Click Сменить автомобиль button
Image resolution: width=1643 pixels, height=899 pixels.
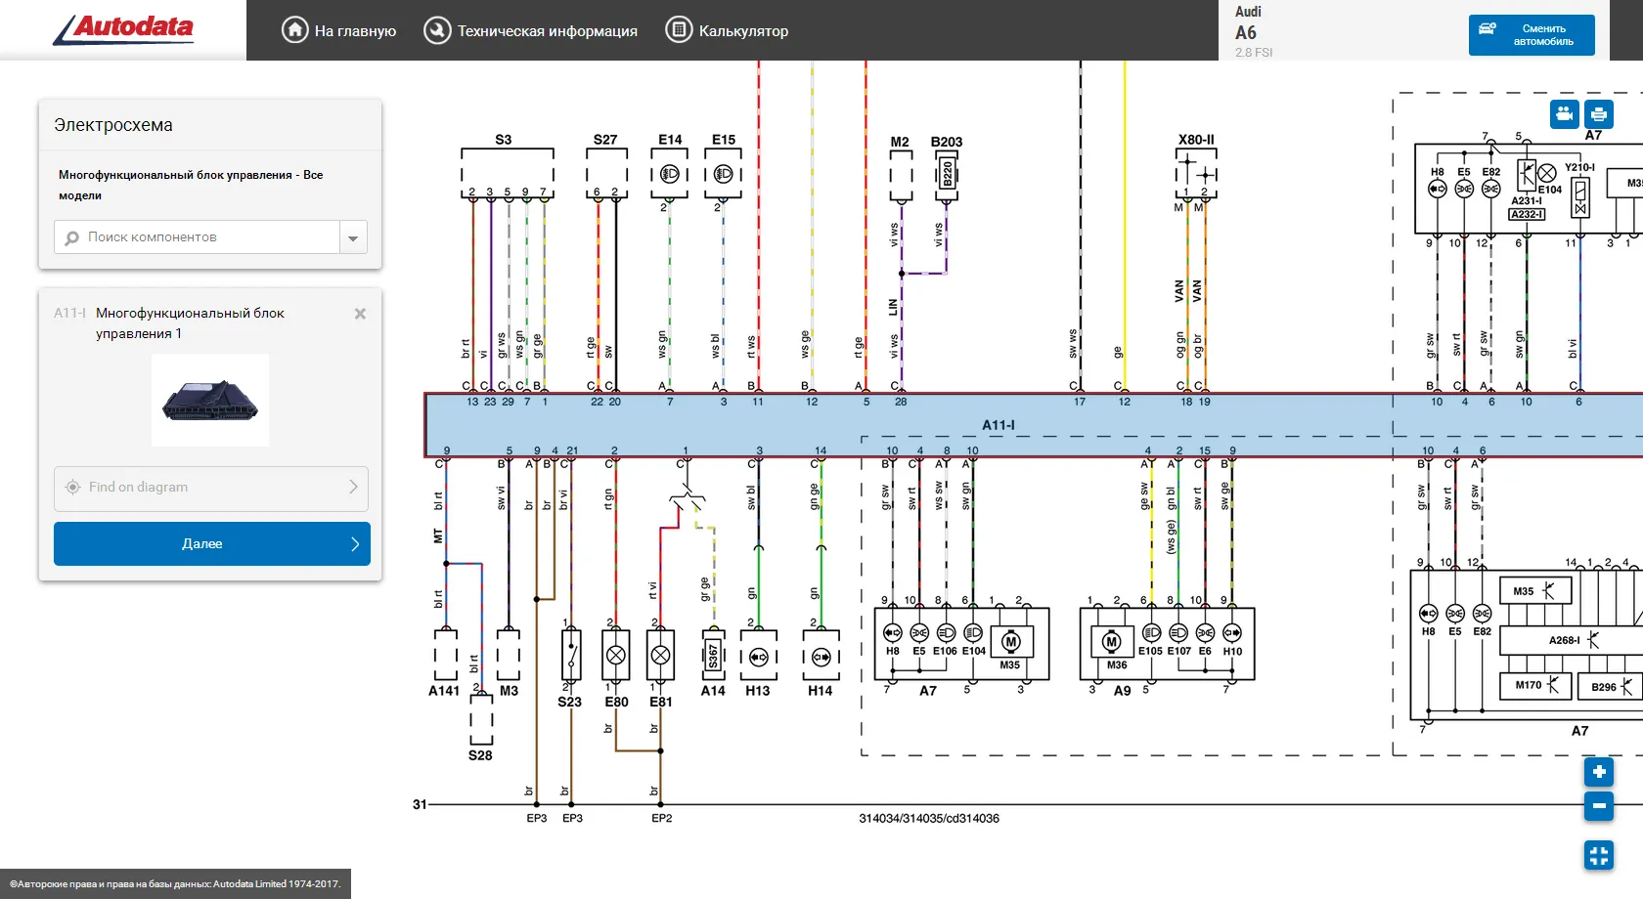coord(1531,35)
